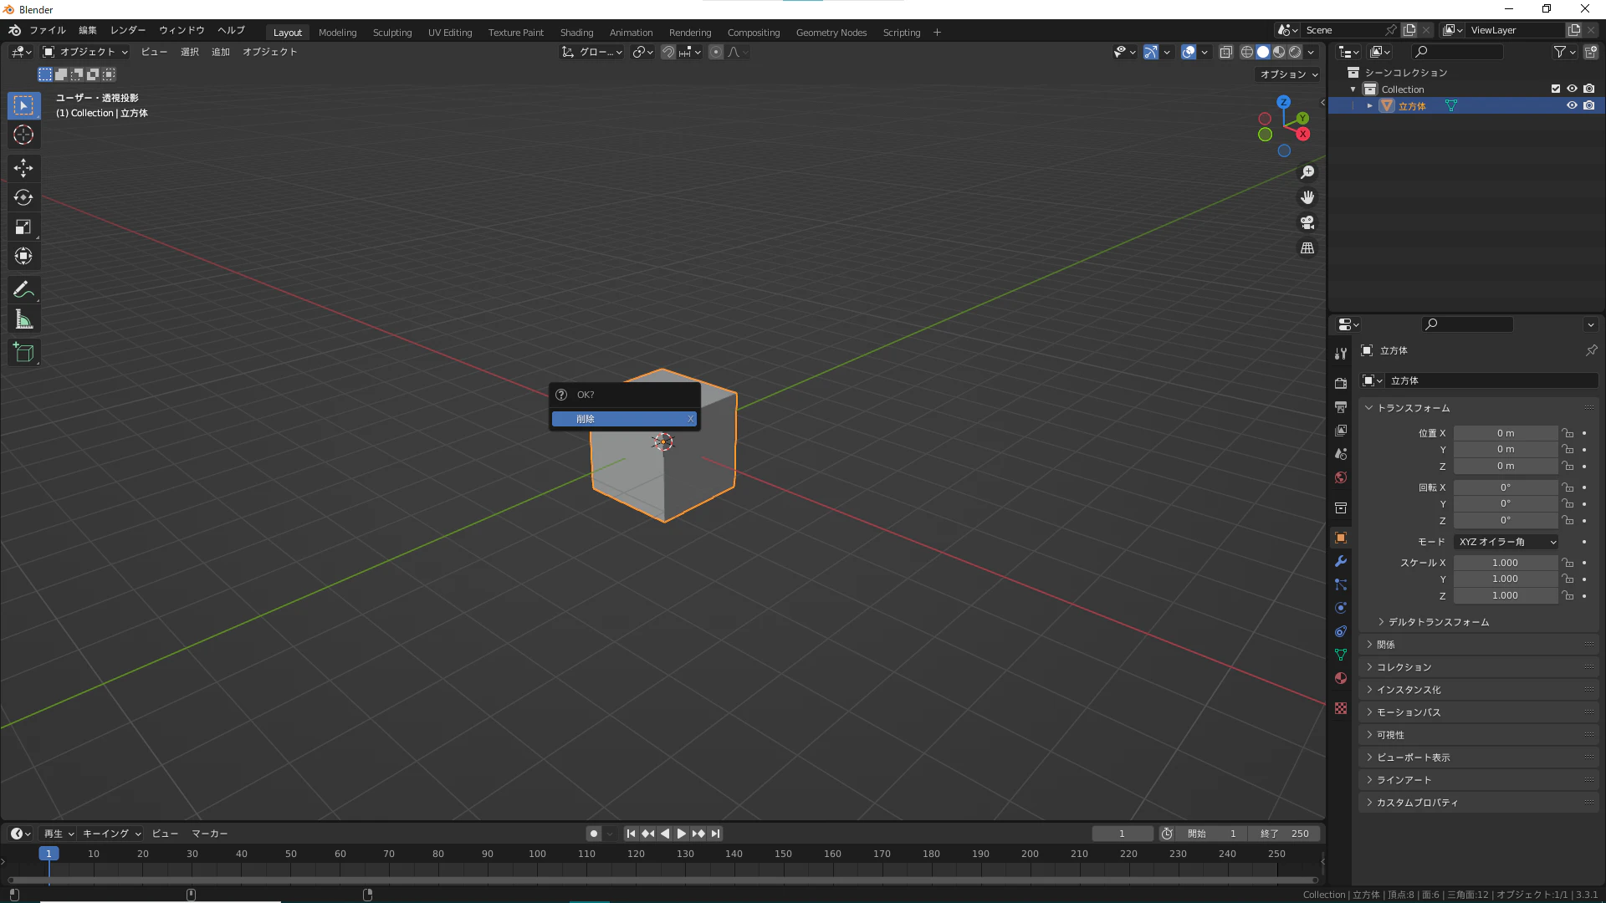This screenshot has width=1606, height=903.
Task: Play the animation forward
Action: [x=682, y=834]
